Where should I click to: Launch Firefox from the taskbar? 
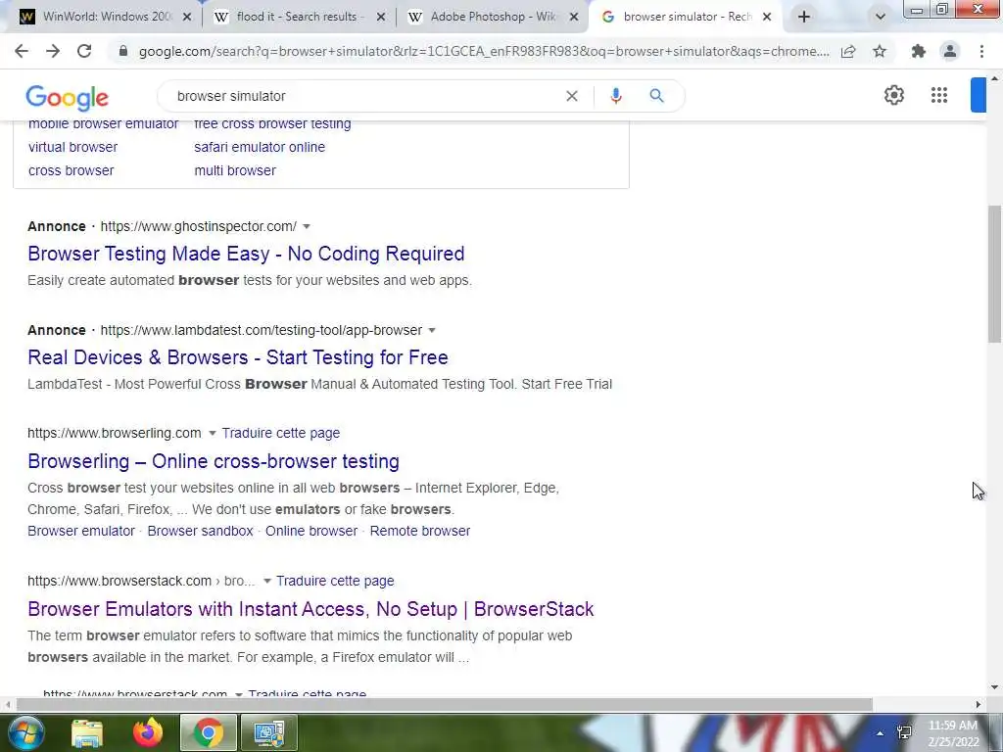148,732
